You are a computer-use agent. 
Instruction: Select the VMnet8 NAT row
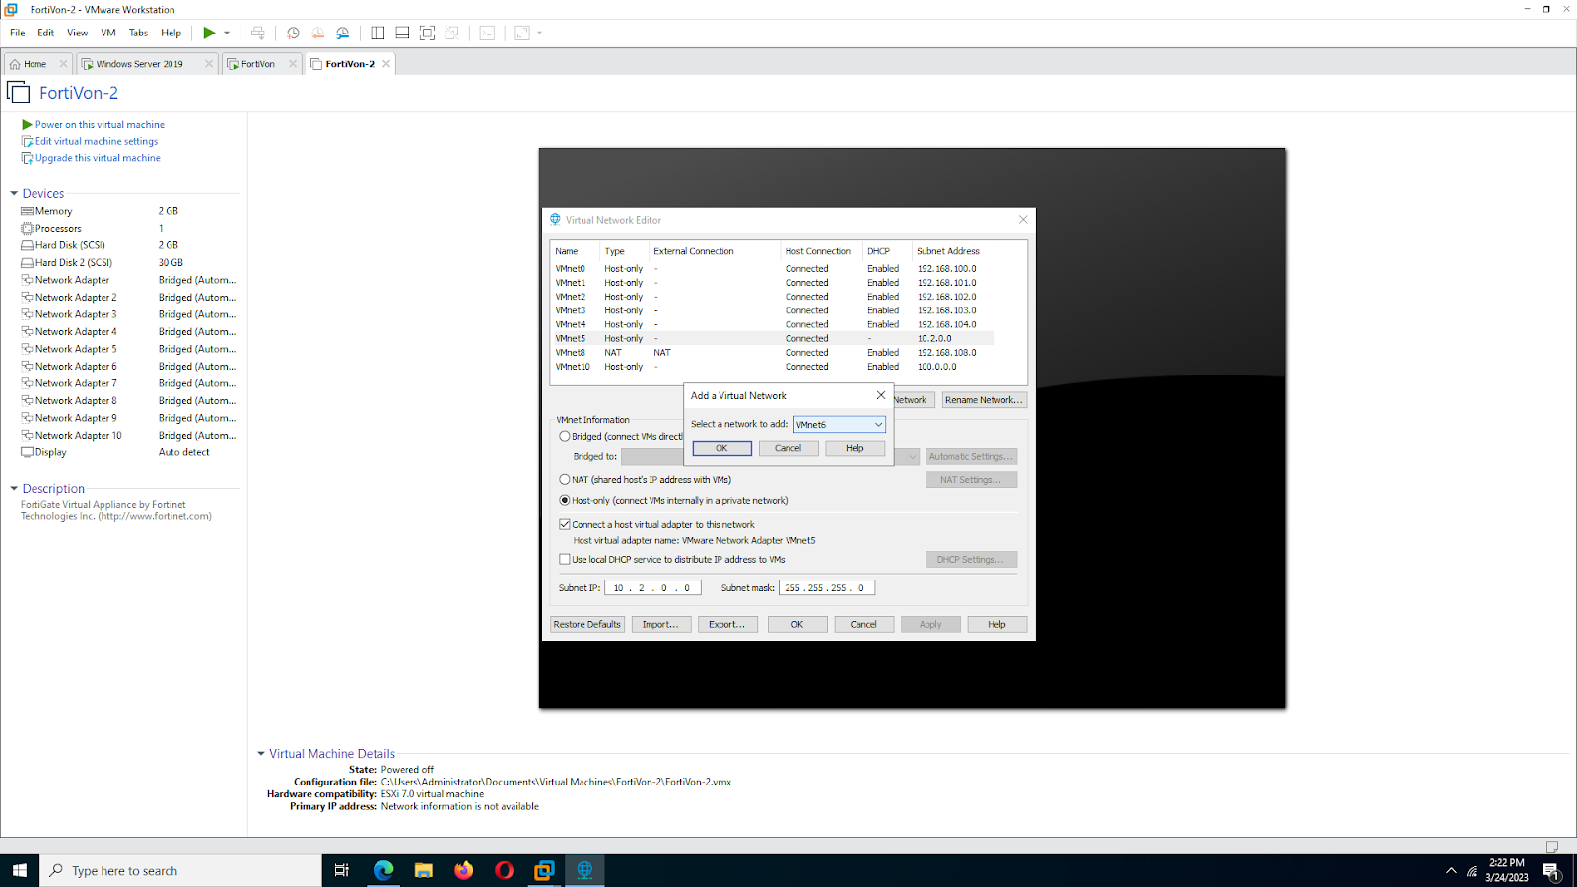pos(773,353)
